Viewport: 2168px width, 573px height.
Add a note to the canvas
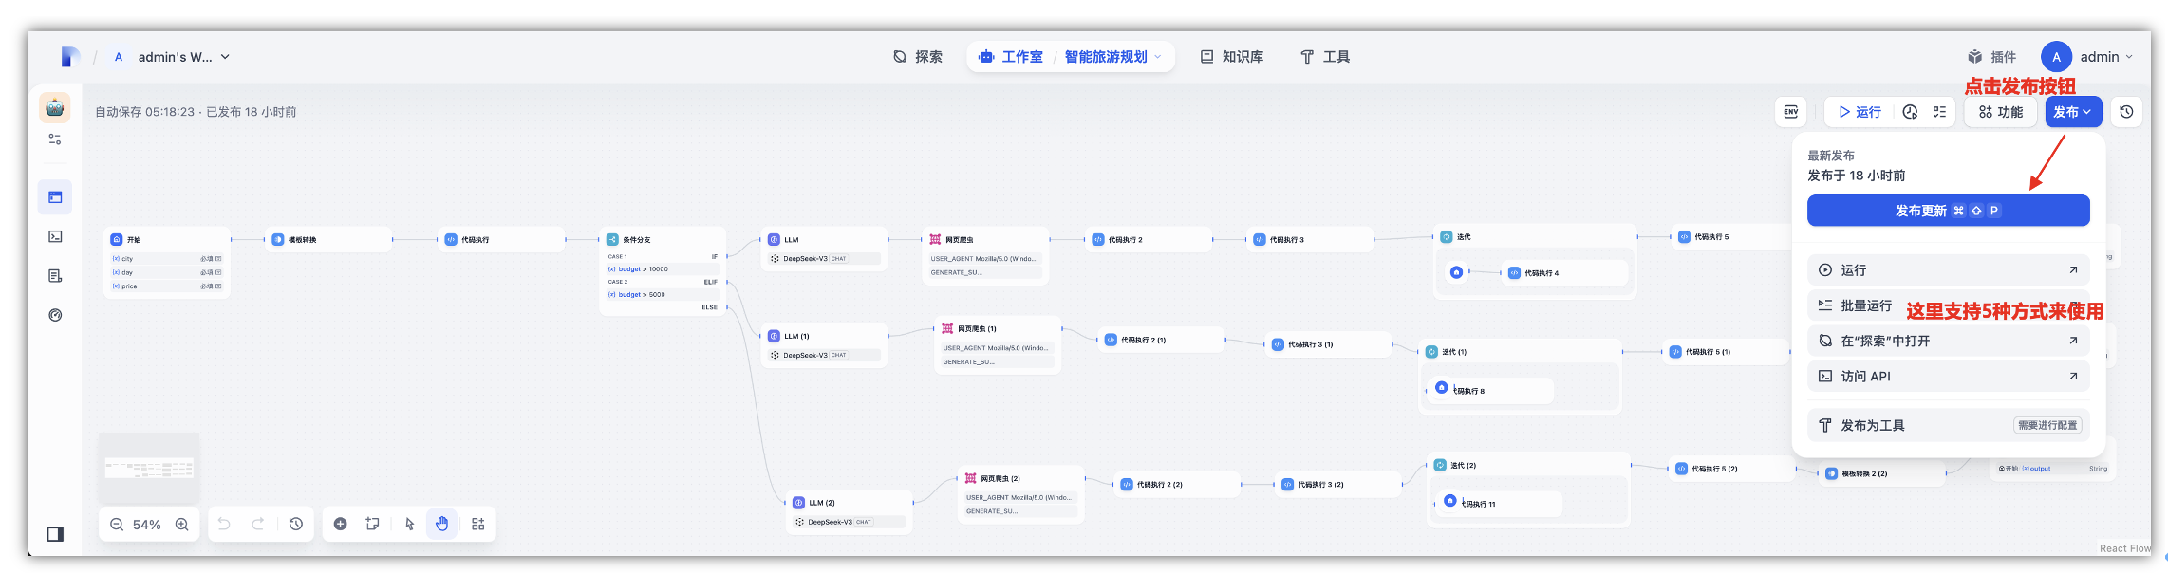tap(373, 524)
